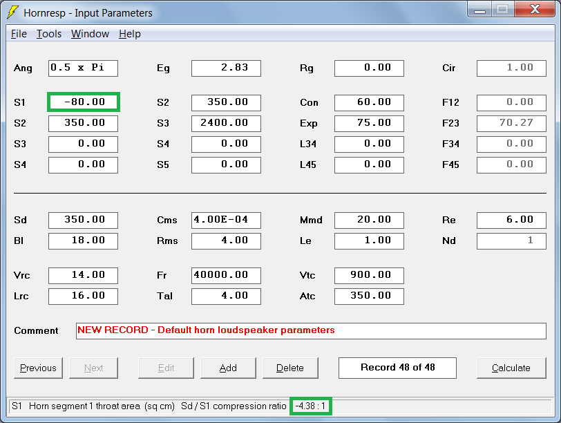Select the Nd field showing 1
This screenshot has height=423, width=561.
[x=512, y=241]
